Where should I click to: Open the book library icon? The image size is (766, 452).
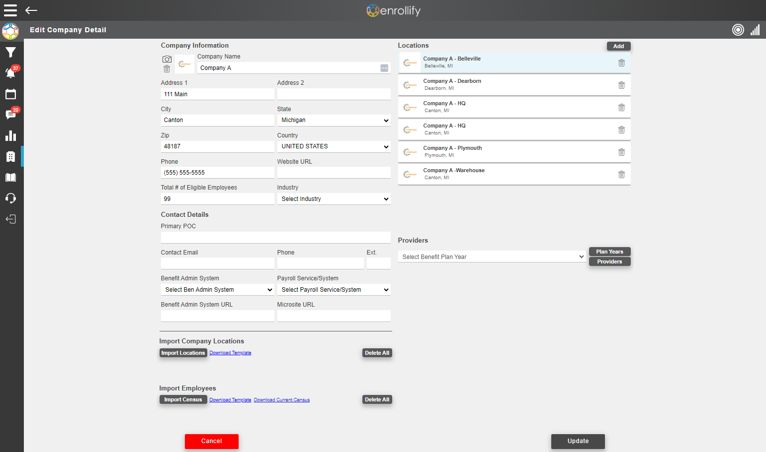point(10,177)
